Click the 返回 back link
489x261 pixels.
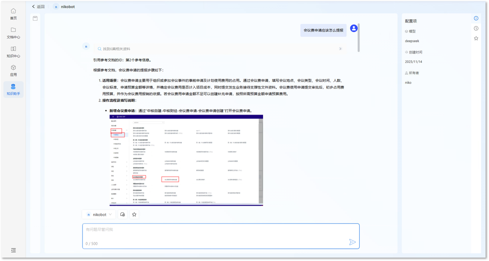(38, 6)
